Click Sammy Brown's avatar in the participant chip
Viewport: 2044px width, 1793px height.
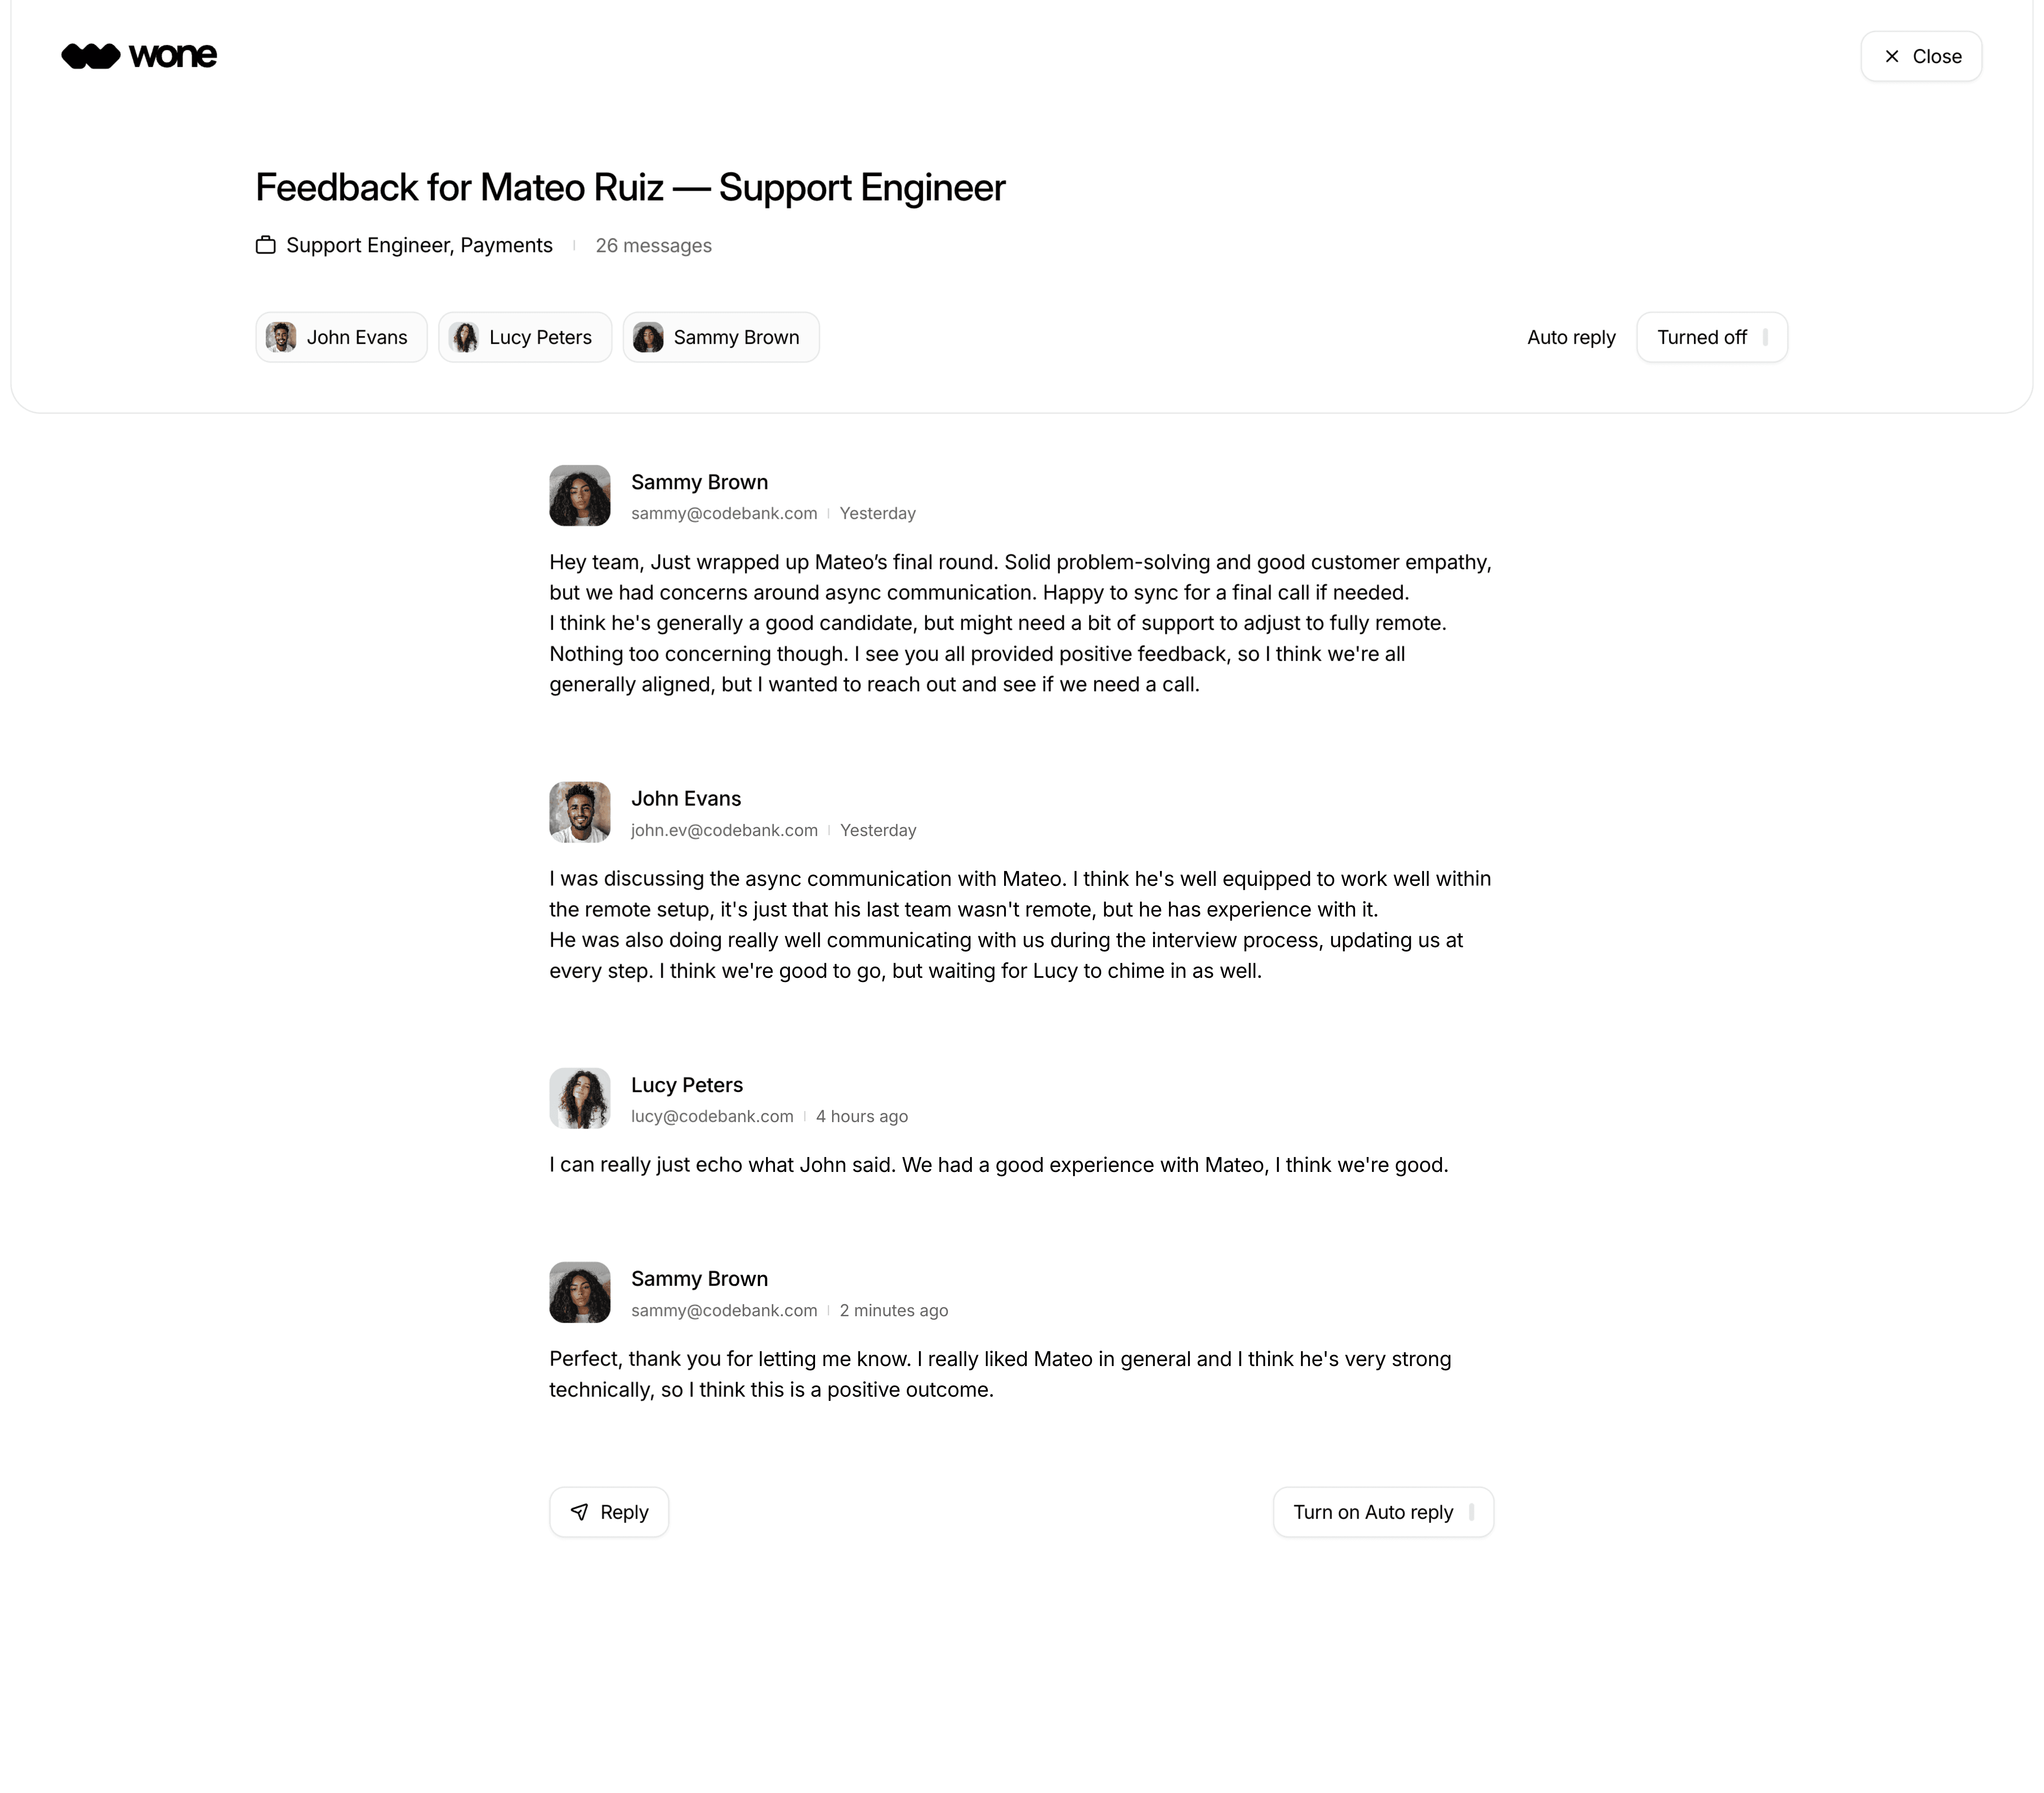click(648, 337)
